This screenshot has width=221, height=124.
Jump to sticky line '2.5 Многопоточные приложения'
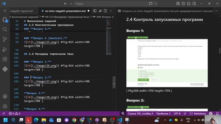point(49,25)
